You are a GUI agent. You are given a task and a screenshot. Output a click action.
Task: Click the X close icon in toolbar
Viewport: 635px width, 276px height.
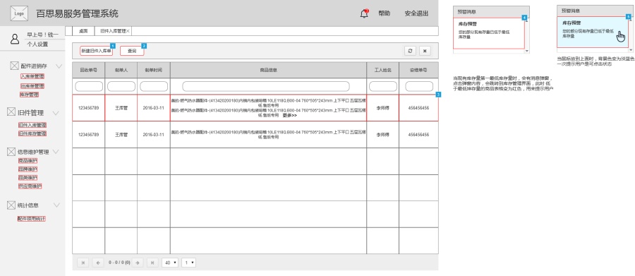[425, 51]
